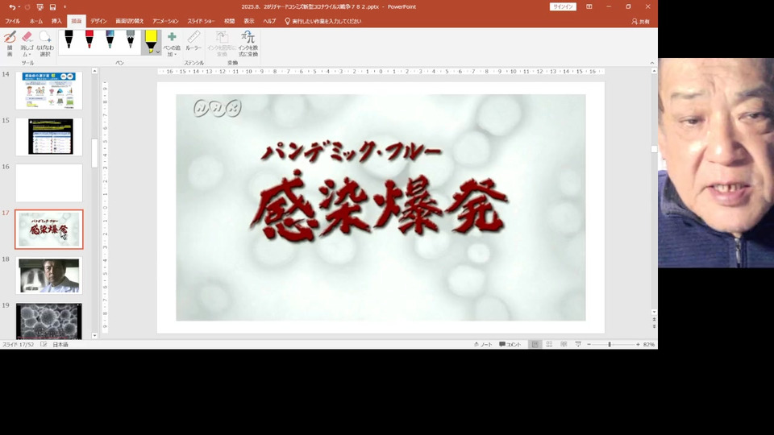Image resolution: width=774 pixels, height=435 pixels.
Task: Choose the なげなわ選択 lasso tool
Action: coord(45,43)
